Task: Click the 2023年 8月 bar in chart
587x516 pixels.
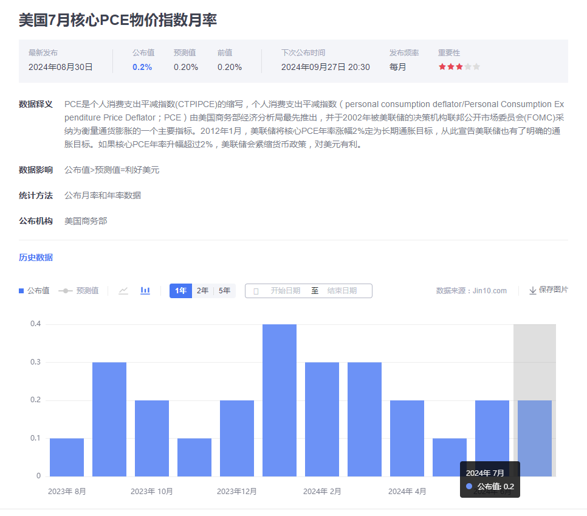Action: tap(67, 457)
